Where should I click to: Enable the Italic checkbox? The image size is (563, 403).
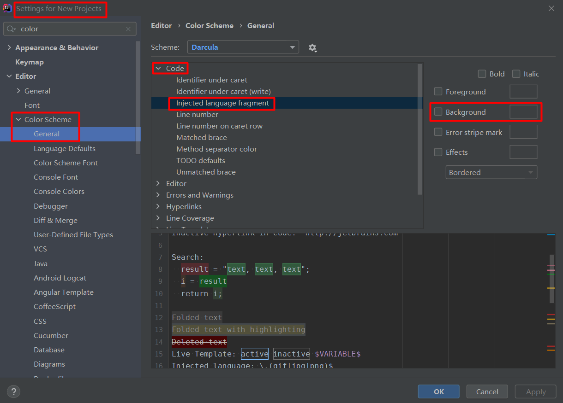(x=516, y=74)
